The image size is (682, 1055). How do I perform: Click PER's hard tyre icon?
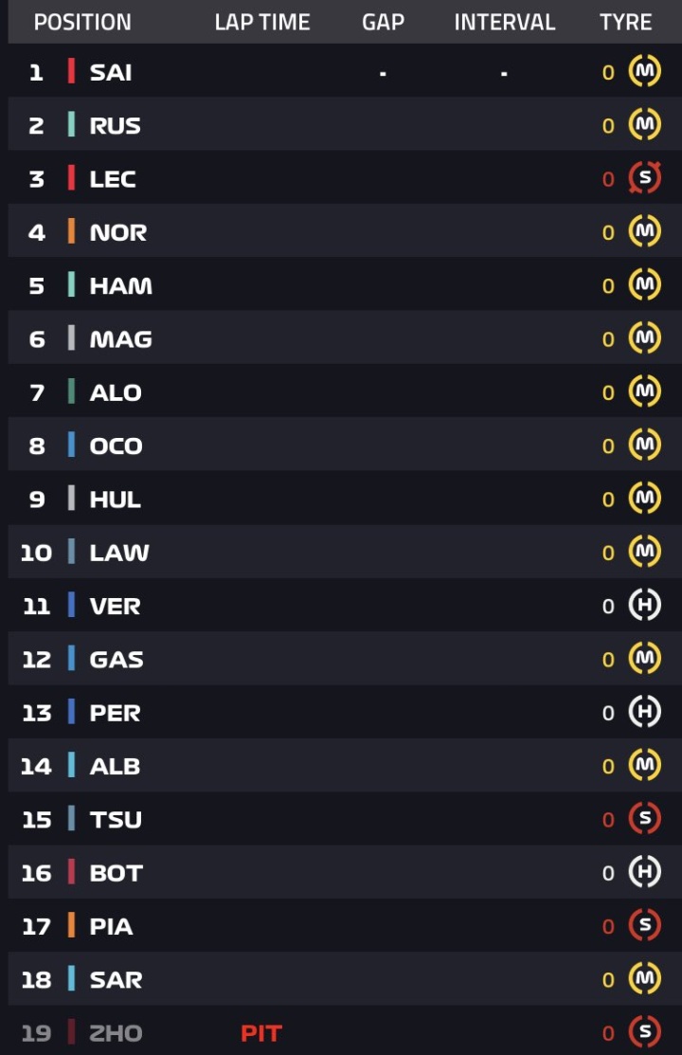point(644,712)
